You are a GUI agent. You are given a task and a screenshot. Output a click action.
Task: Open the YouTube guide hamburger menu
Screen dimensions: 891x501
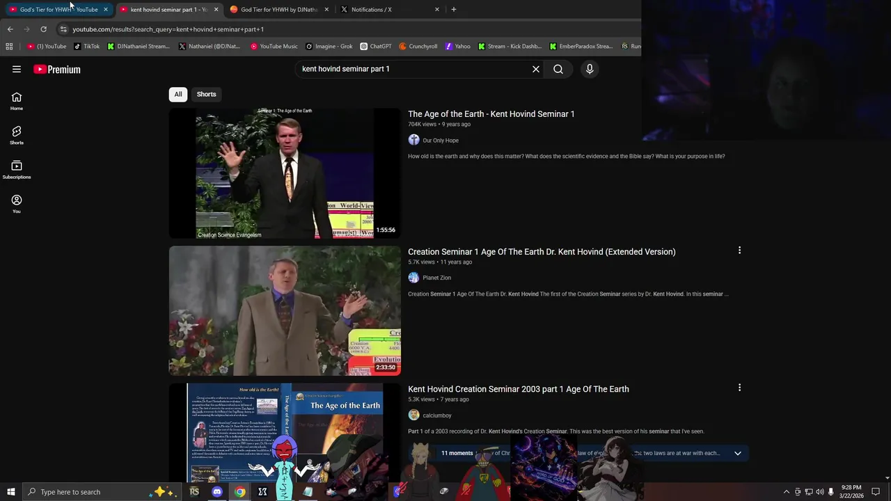click(17, 69)
